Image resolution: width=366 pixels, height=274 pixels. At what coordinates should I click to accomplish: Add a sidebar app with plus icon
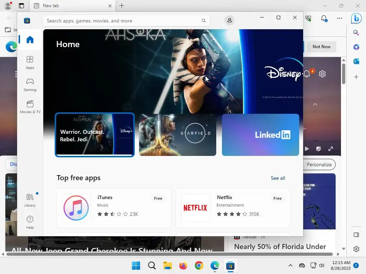(x=356, y=77)
